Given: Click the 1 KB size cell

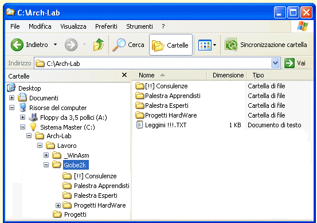Looking at the screenshot, I should point(235,125).
